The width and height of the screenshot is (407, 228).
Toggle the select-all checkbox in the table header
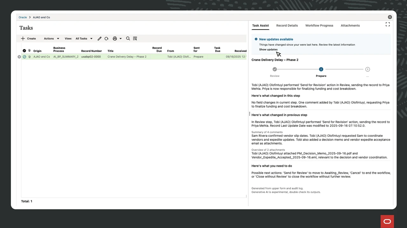coord(24,51)
